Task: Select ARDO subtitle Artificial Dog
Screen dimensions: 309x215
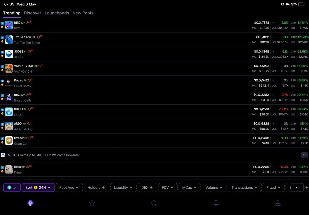Action: pos(23,129)
